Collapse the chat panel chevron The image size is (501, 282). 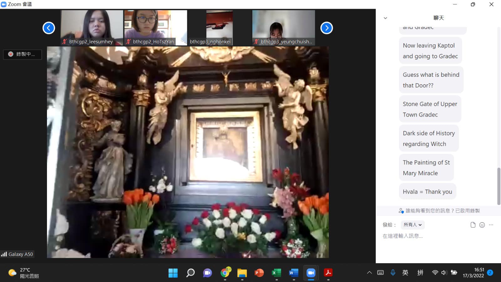point(385,18)
